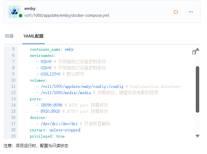Click the scroll up arrow in the editor
This screenshot has height=154, width=207.
[197, 49]
